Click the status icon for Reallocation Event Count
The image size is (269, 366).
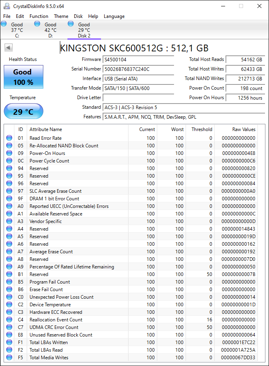point(9,319)
